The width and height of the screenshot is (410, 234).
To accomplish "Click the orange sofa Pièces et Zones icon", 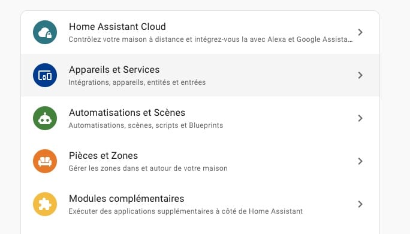I will (x=45, y=161).
